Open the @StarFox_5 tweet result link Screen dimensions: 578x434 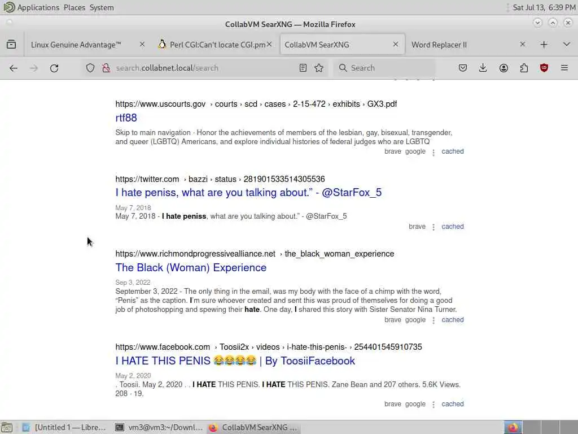pyautogui.click(x=248, y=193)
